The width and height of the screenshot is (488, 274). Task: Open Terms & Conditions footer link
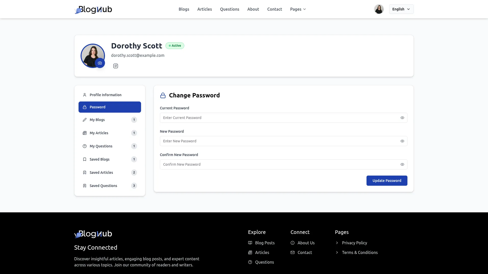(x=360, y=252)
